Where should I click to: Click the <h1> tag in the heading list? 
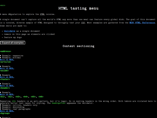pyautogui.click(x=2, y=97)
